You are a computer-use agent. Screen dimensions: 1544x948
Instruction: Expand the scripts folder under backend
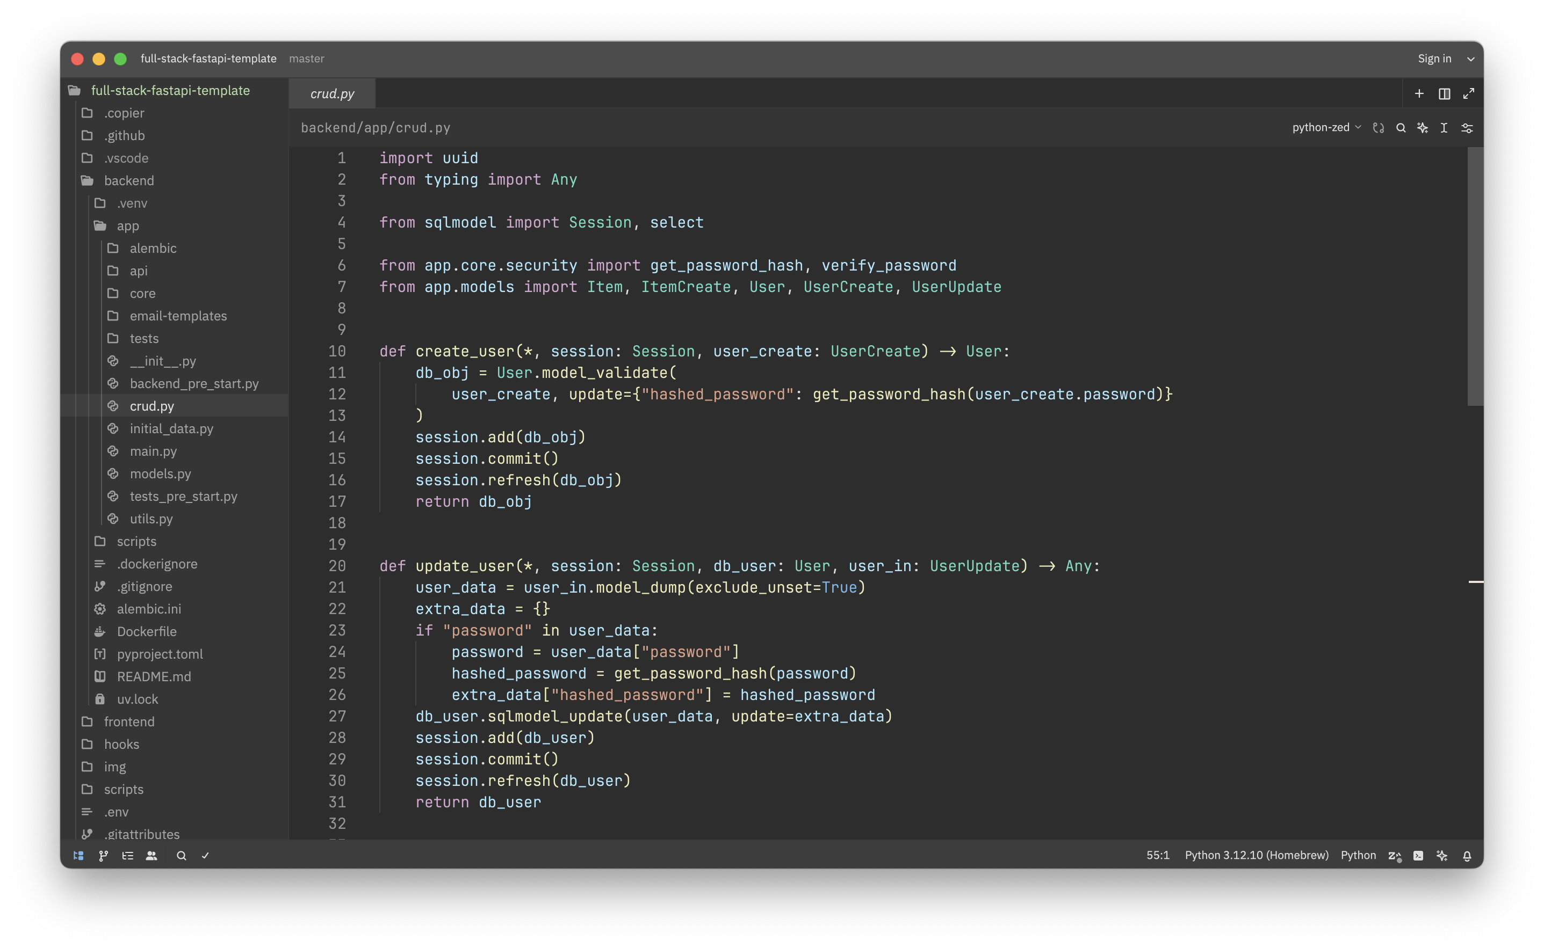coord(175,542)
